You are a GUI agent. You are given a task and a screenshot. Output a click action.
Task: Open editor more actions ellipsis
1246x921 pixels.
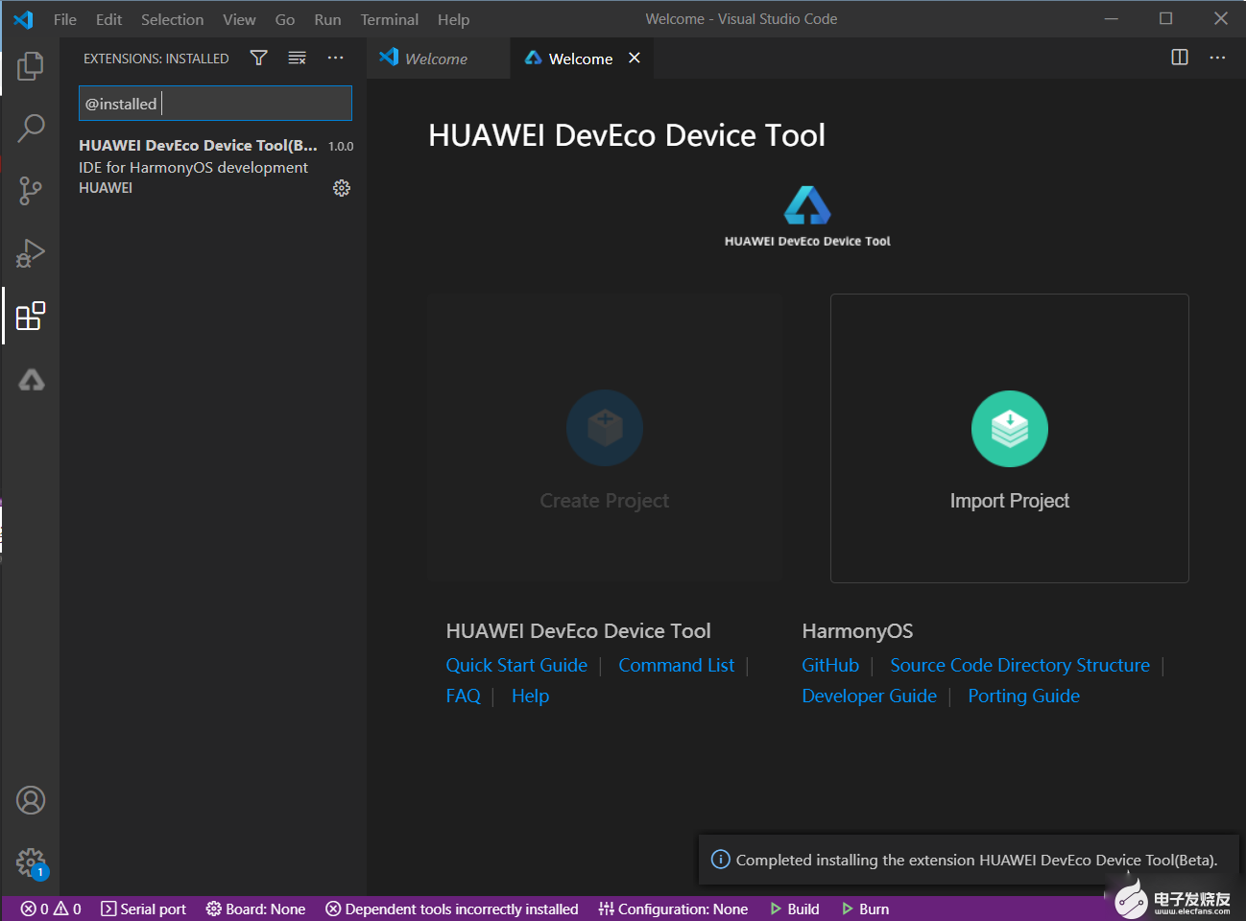(x=1217, y=58)
